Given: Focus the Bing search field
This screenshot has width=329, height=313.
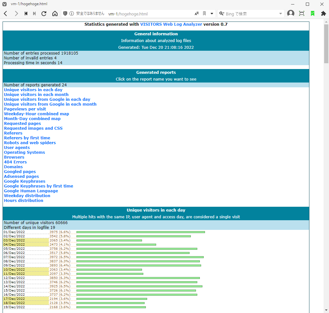Looking at the screenshot, I should pyautogui.click(x=251, y=14).
